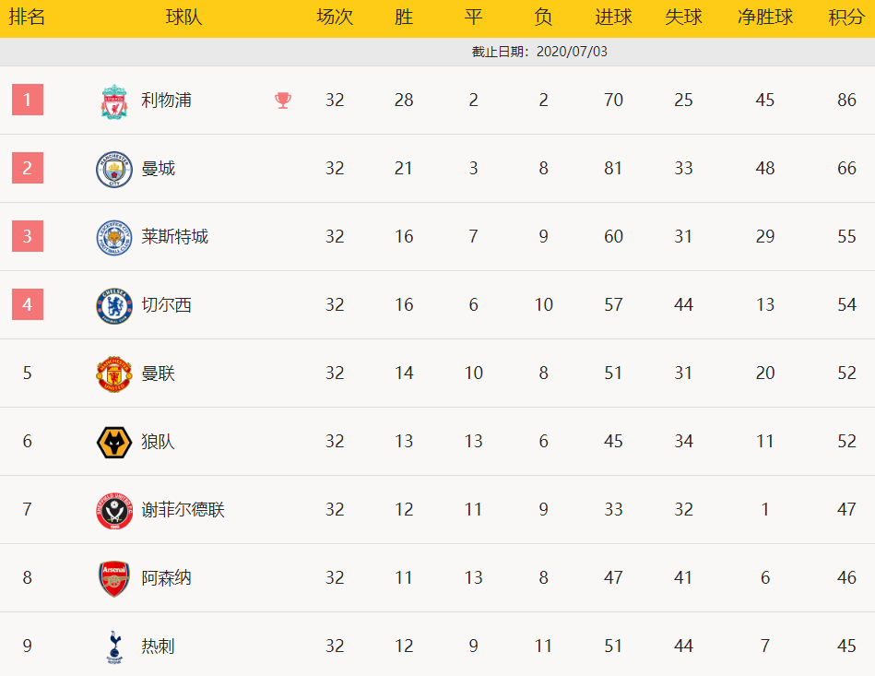Click the Arsenal cannon crest
Viewport: 875px width, 676px height.
click(x=114, y=579)
